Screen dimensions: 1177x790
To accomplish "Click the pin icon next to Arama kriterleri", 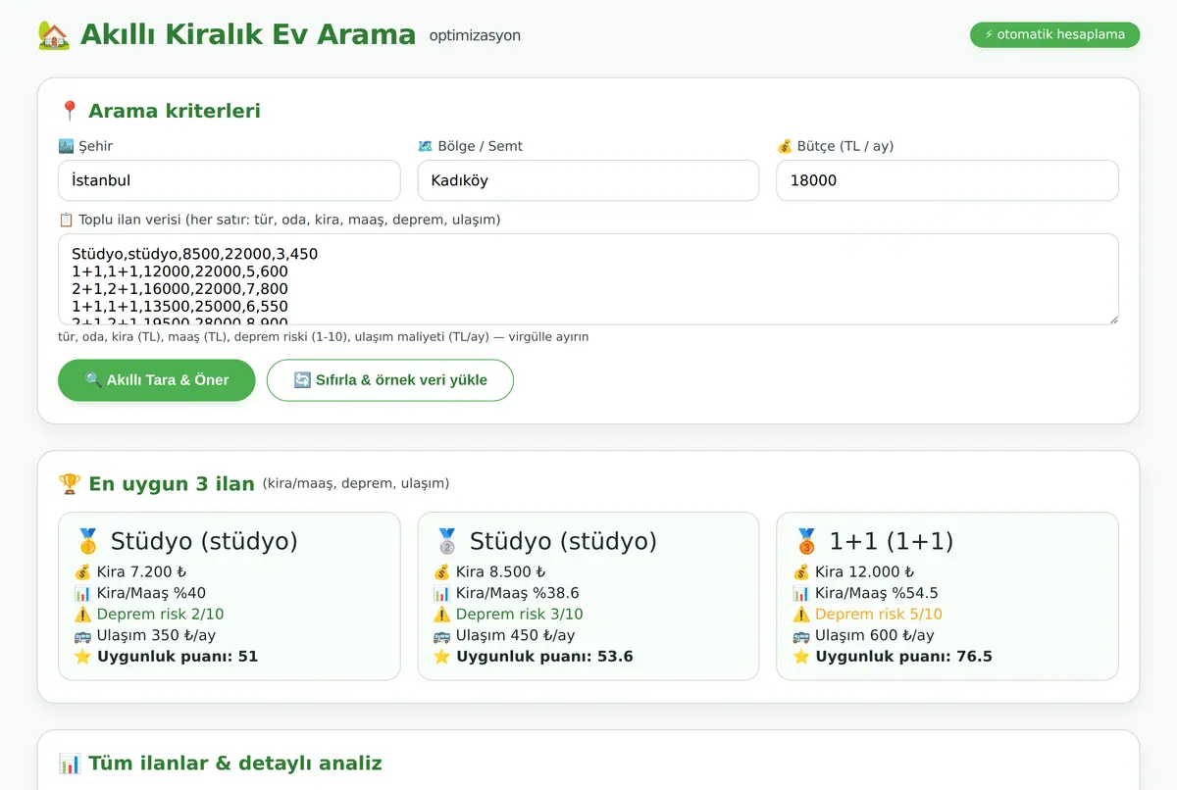I will (x=69, y=111).
